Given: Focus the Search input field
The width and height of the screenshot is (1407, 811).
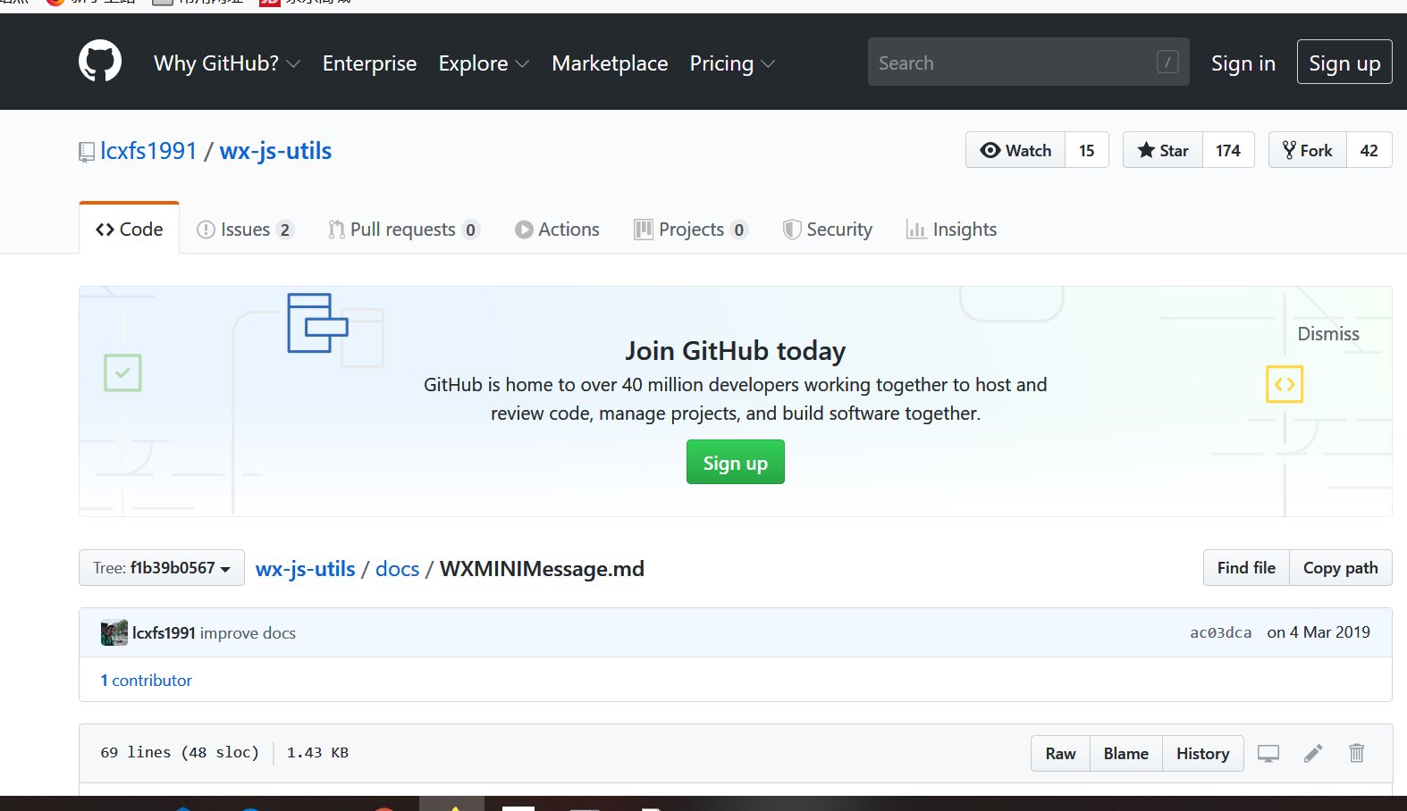Looking at the screenshot, I should pyautogui.click(x=1028, y=62).
